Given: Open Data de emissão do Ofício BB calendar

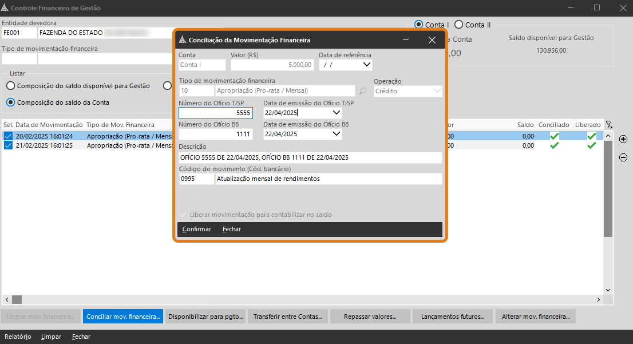Looking at the screenshot, I should point(336,134).
